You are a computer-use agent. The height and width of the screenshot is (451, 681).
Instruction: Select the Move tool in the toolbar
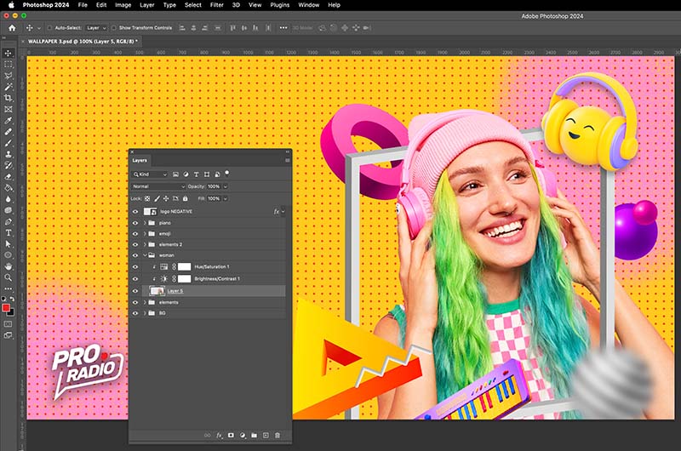pyautogui.click(x=9, y=53)
